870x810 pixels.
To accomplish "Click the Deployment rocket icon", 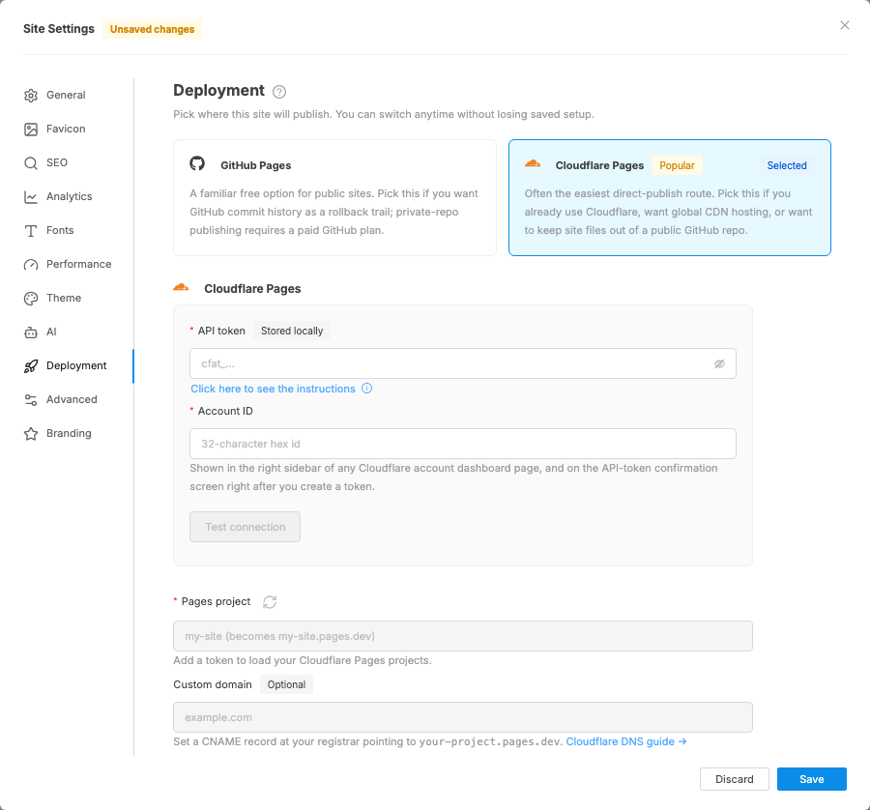I will 31,366.
